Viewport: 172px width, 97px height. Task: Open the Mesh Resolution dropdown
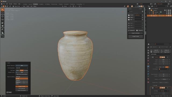(22, 68)
